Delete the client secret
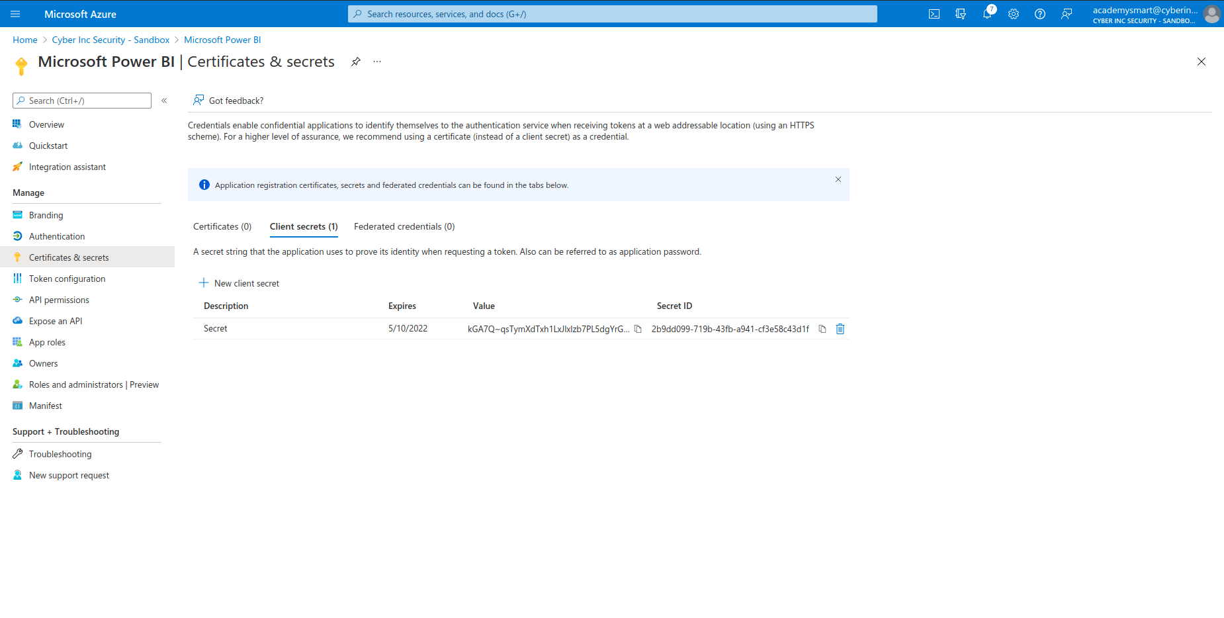The width and height of the screenshot is (1224, 618). point(840,329)
